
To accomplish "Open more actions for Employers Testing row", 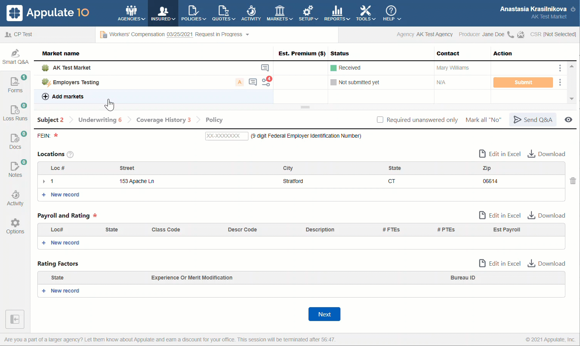I will coord(560,82).
